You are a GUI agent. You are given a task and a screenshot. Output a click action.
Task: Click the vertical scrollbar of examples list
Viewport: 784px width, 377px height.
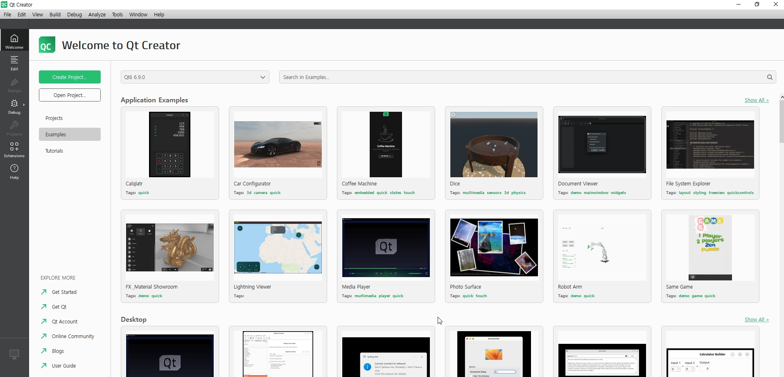tap(781, 122)
